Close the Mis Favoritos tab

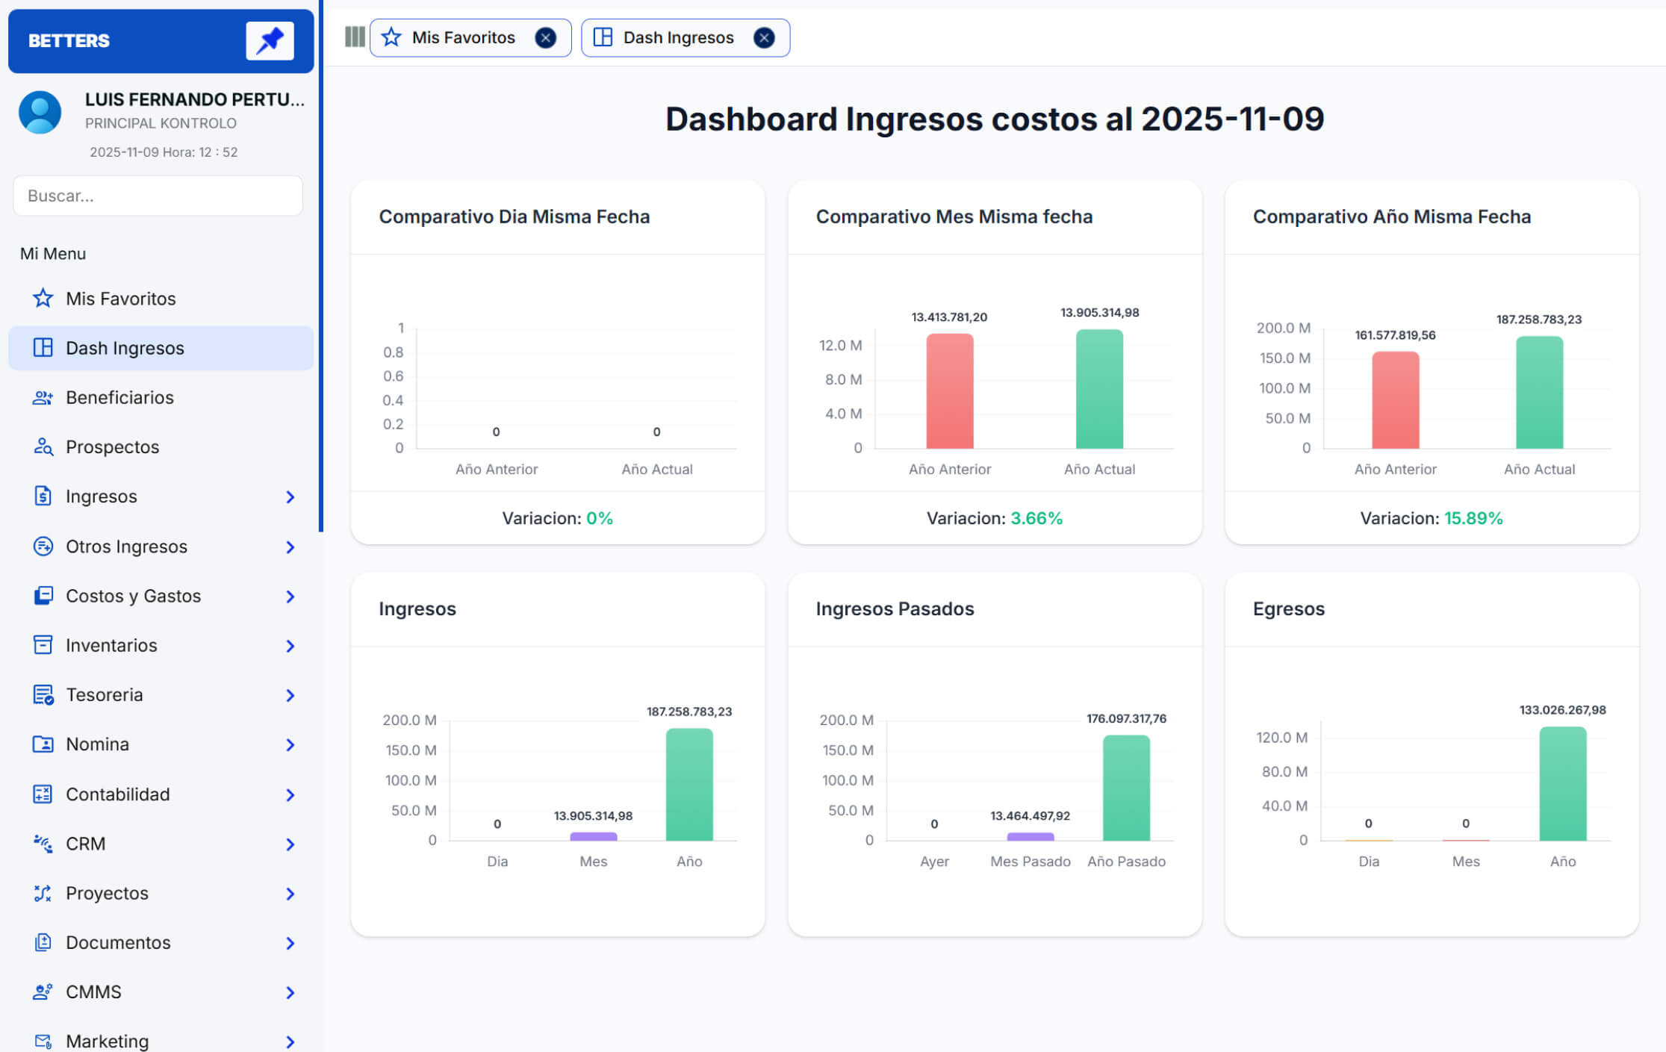coord(546,37)
